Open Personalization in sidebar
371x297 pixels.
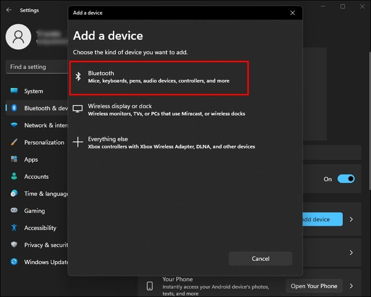(x=37, y=142)
